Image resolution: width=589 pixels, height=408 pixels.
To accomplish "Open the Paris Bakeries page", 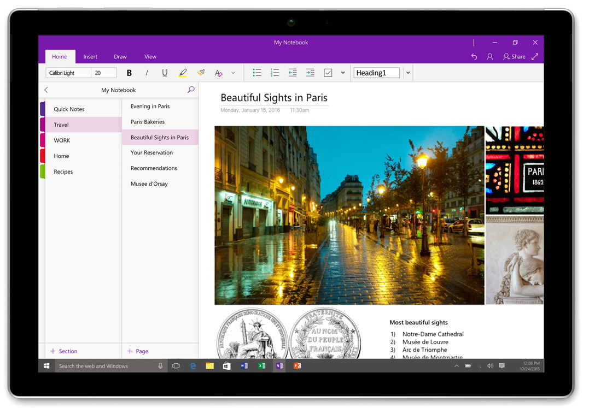I will pyautogui.click(x=148, y=122).
